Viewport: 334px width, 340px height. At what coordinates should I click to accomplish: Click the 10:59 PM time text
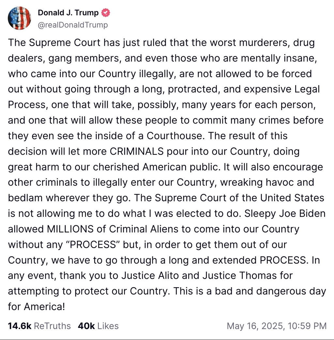[x=307, y=326]
